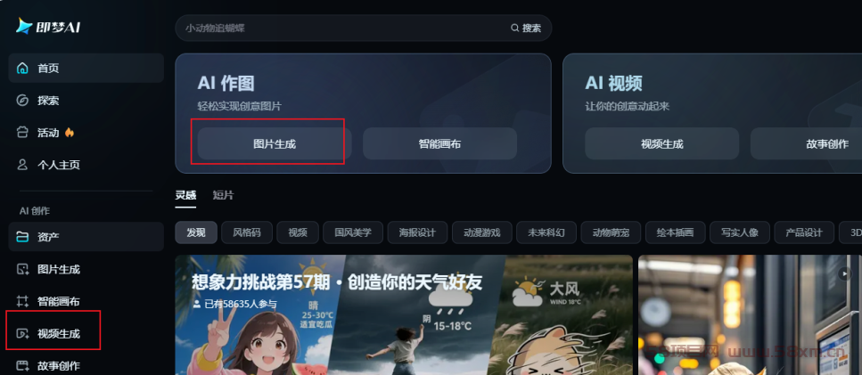Viewport: 862px width, 375px height.
Task: Open the 首页 home icon in sidebar
Action: pyautogui.click(x=22, y=68)
